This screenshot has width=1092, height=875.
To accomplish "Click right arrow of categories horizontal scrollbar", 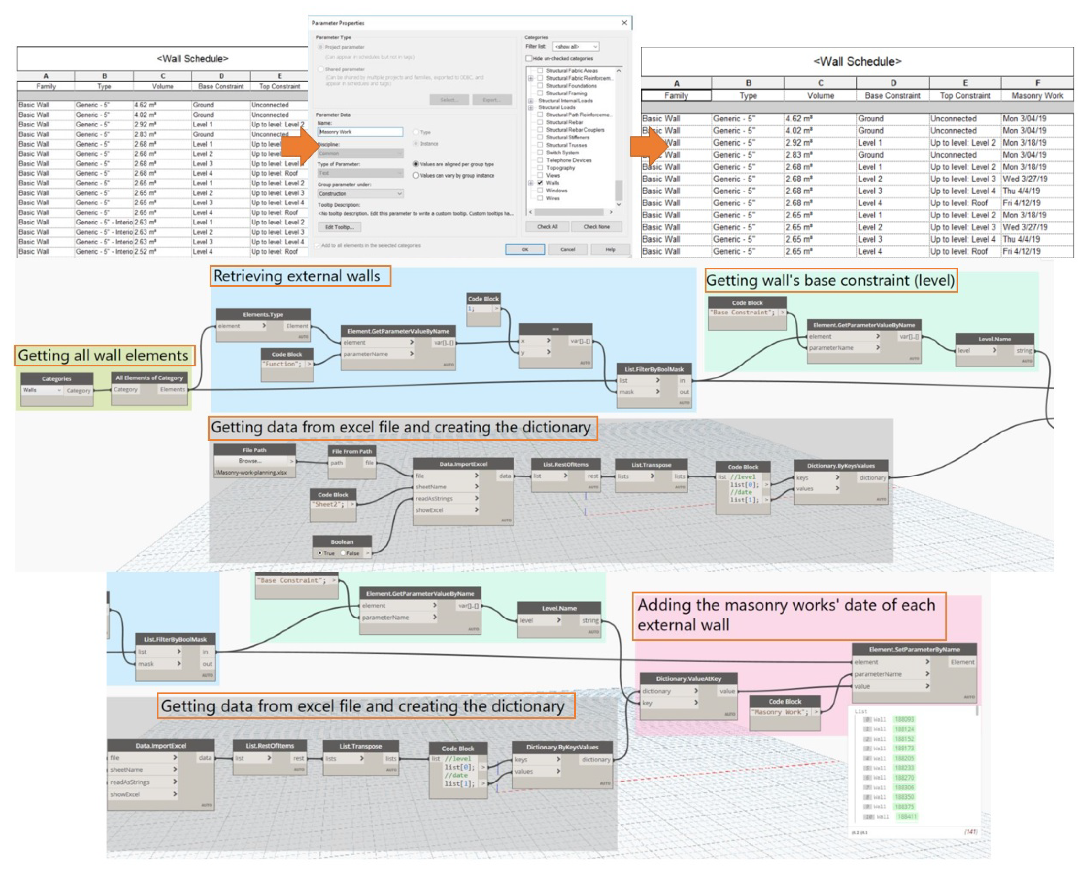I will coord(611,212).
